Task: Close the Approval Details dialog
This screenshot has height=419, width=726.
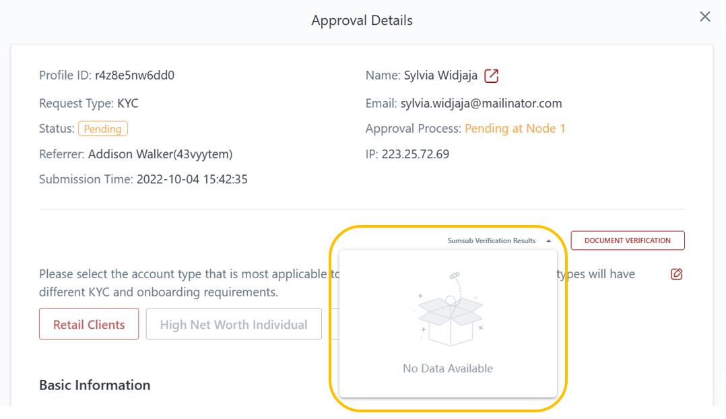Action: pos(704,17)
